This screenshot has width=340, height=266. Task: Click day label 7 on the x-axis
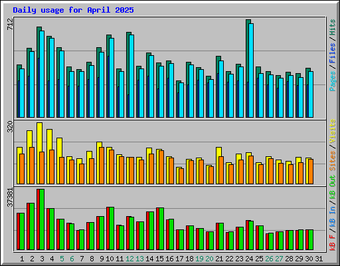tap(82, 259)
